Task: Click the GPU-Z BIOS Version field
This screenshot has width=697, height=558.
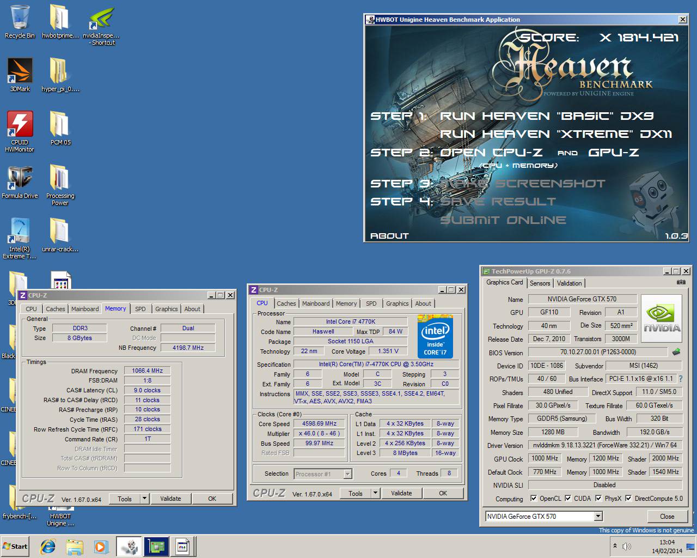Action: tap(598, 352)
